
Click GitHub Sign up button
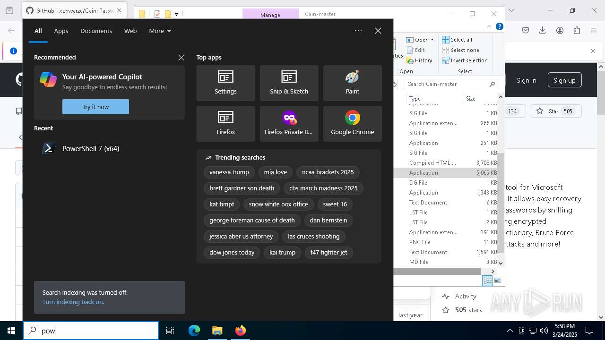(564, 80)
